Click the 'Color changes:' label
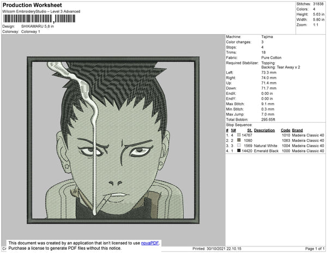 click(239, 42)
